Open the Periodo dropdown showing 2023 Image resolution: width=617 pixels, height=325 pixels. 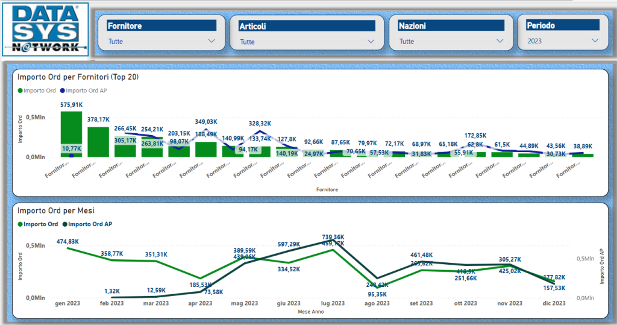click(595, 41)
